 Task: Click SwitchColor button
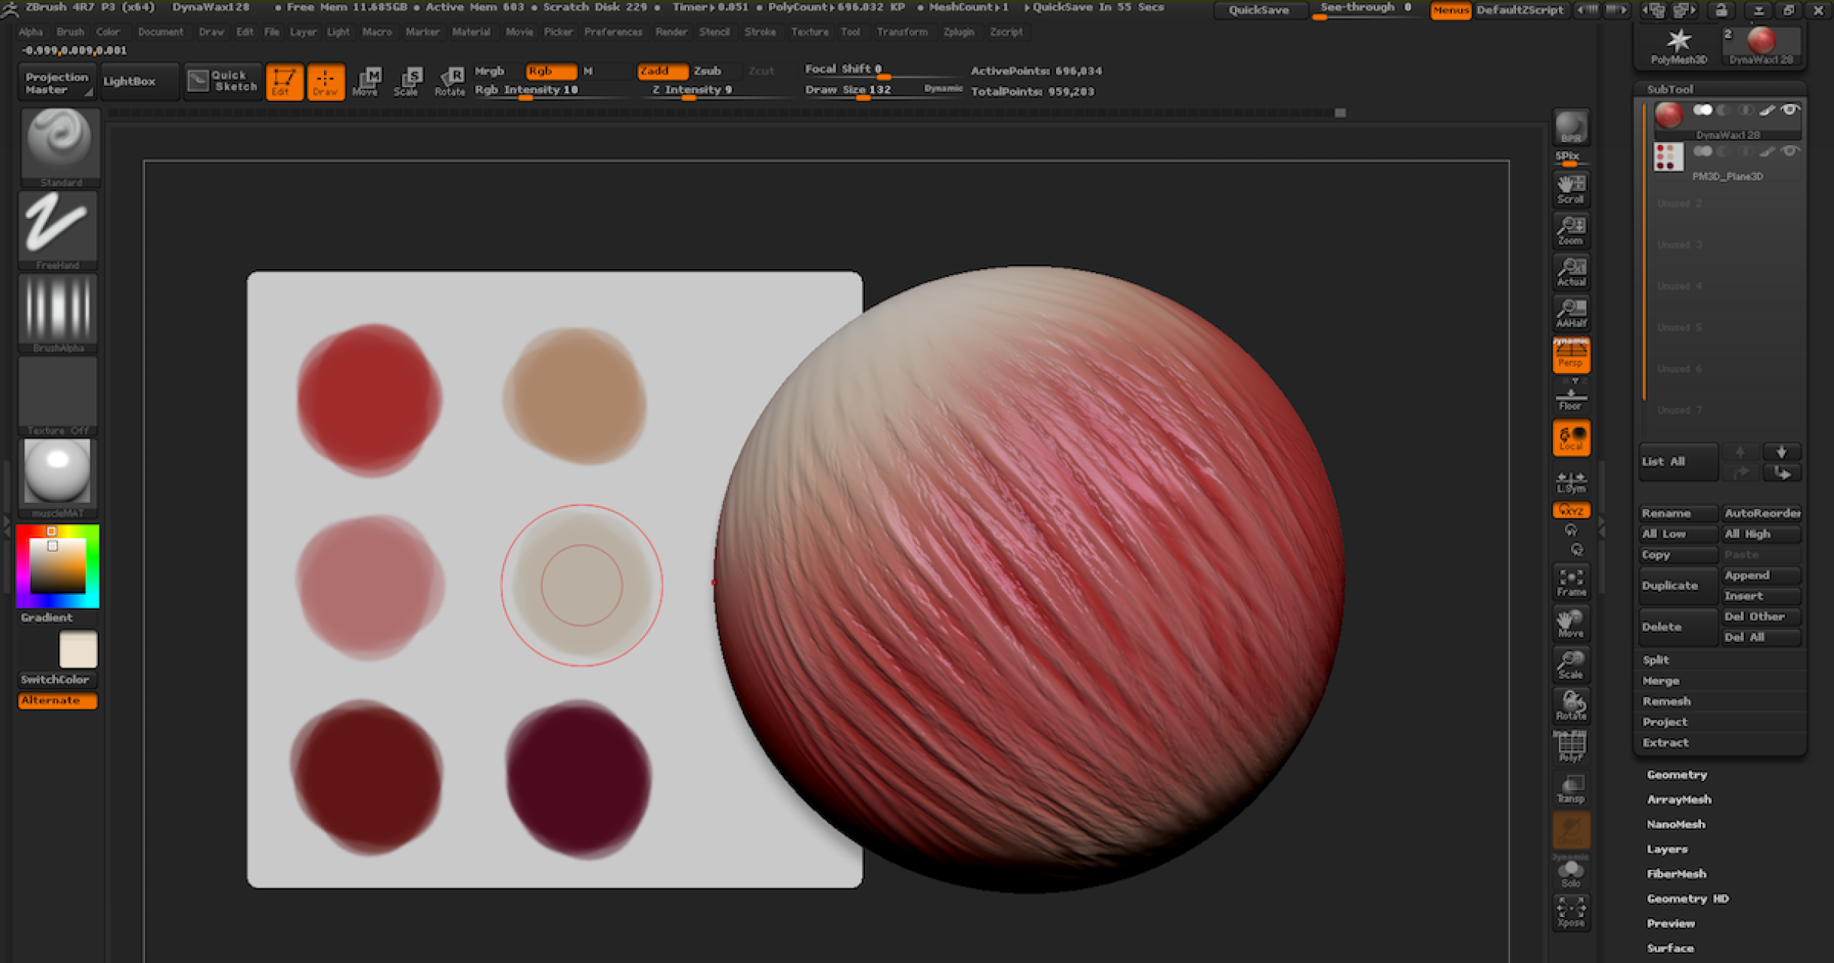[57, 680]
